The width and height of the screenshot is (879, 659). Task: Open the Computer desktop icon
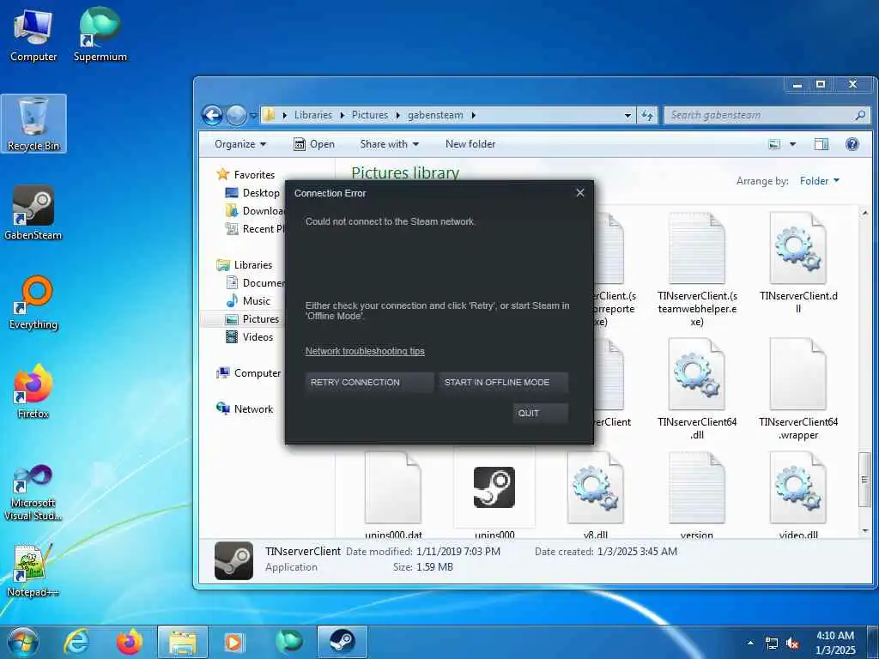pos(33,34)
